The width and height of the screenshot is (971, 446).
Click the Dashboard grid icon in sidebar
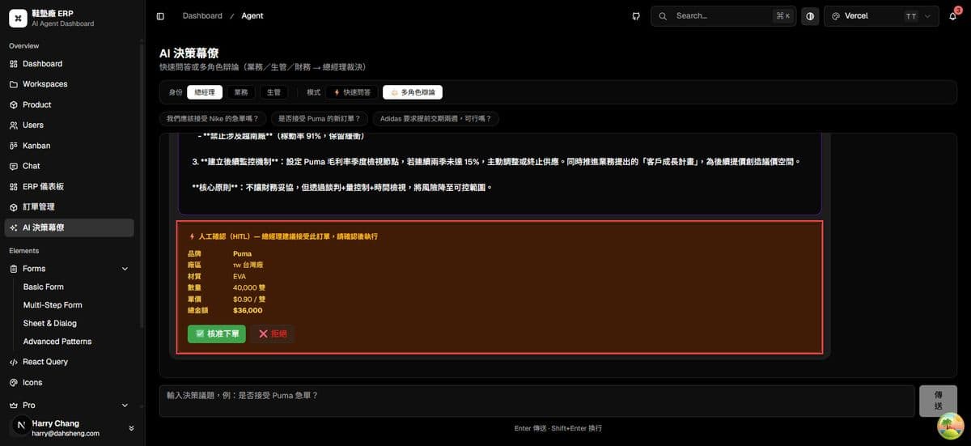click(x=14, y=64)
